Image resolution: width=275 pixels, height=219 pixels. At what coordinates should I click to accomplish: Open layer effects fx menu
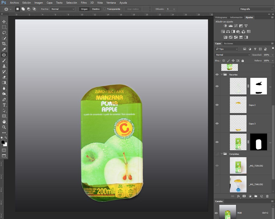[x=238, y=196]
